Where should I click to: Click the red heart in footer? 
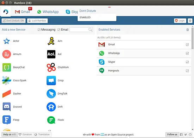pyautogui.click(x=93, y=134)
